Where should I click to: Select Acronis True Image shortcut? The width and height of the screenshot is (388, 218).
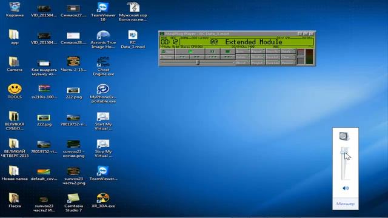click(103, 39)
